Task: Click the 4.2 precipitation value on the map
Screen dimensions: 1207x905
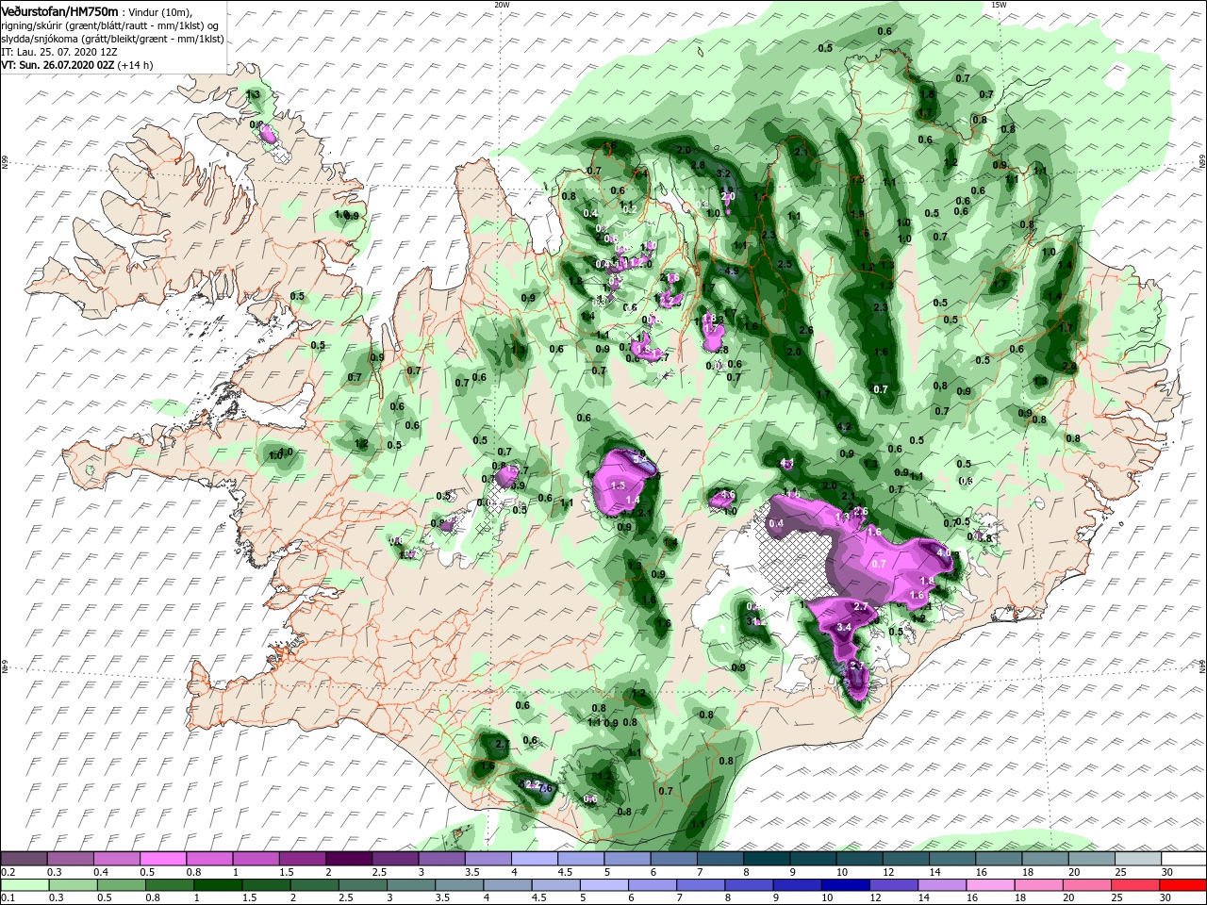Action: pos(844,427)
